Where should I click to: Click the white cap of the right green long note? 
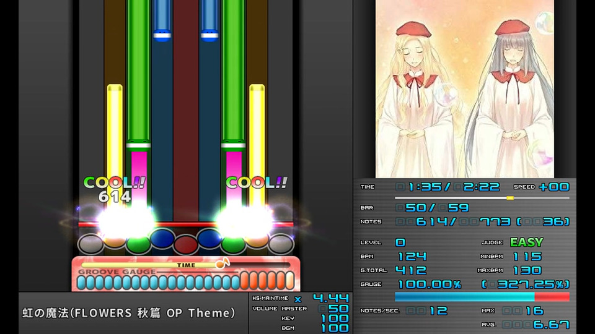point(233,145)
